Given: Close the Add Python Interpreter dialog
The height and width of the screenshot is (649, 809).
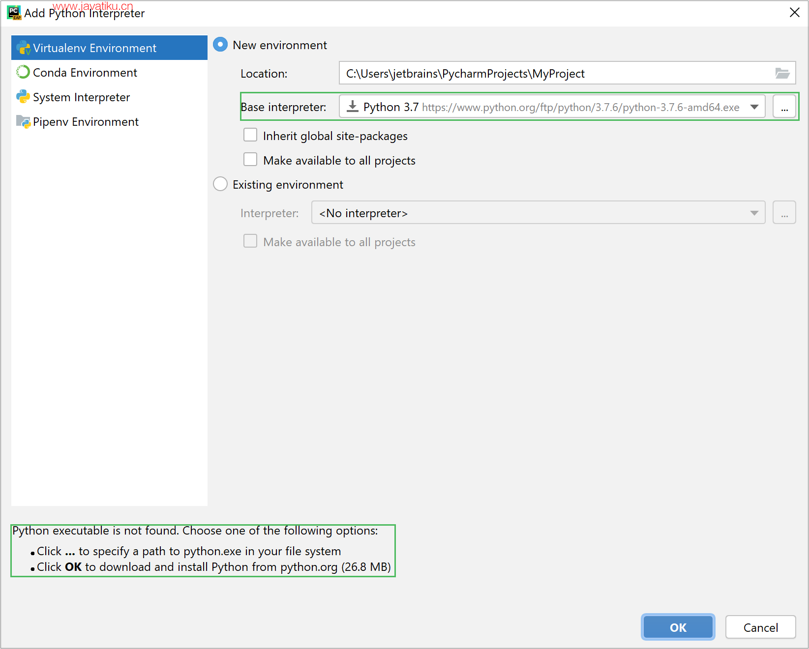Looking at the screenshot, I should coord(795,13).
